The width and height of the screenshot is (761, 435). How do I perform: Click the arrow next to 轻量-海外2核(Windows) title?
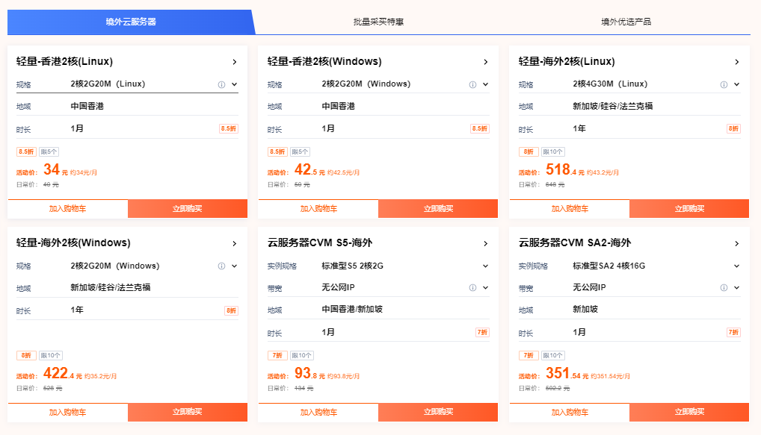[x=235, y=244]
